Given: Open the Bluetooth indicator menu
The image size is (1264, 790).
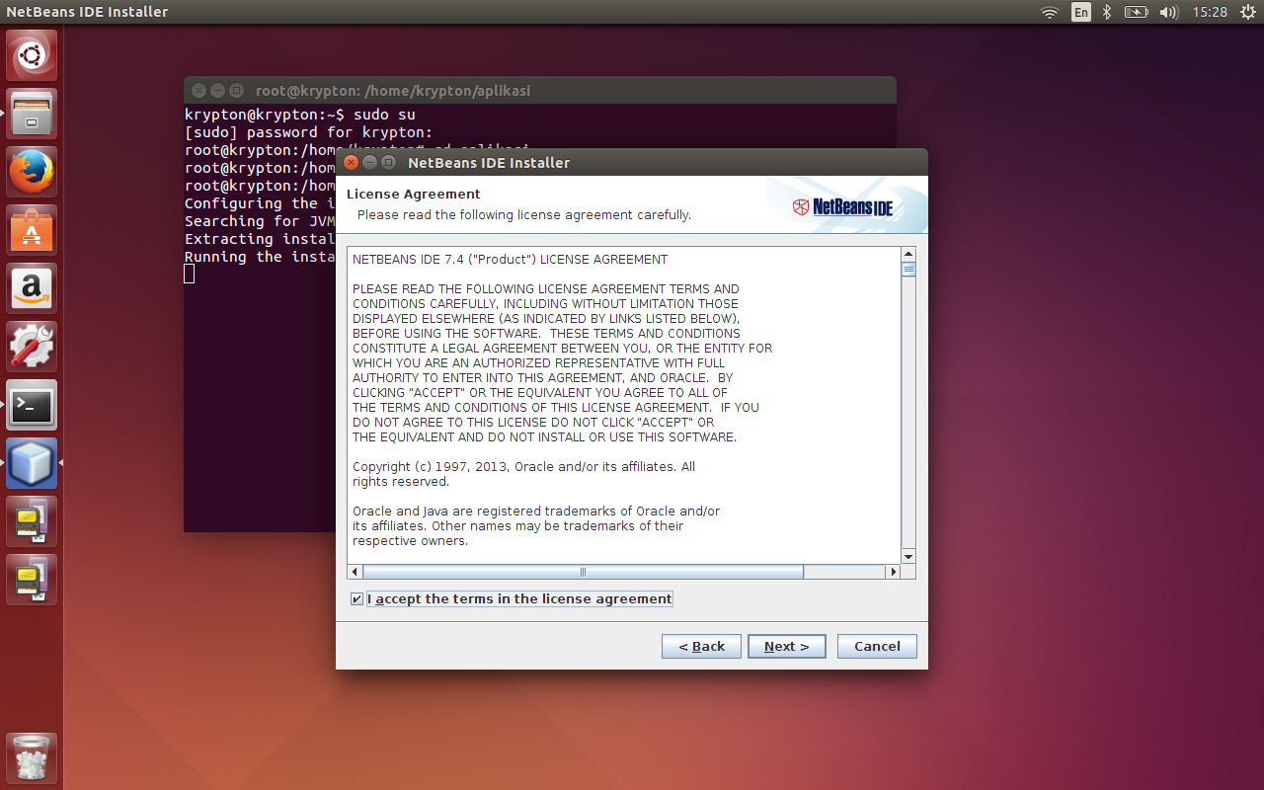Looking at the screenshot, I should point(1106,12).
